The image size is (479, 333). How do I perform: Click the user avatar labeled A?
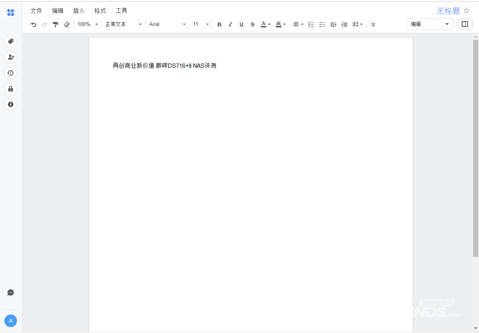tap(11, 321)
